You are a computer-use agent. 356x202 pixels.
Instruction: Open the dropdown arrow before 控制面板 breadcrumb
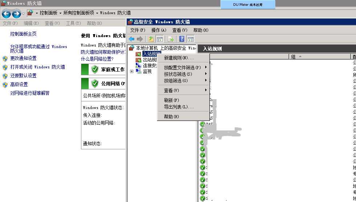point(37,13)
